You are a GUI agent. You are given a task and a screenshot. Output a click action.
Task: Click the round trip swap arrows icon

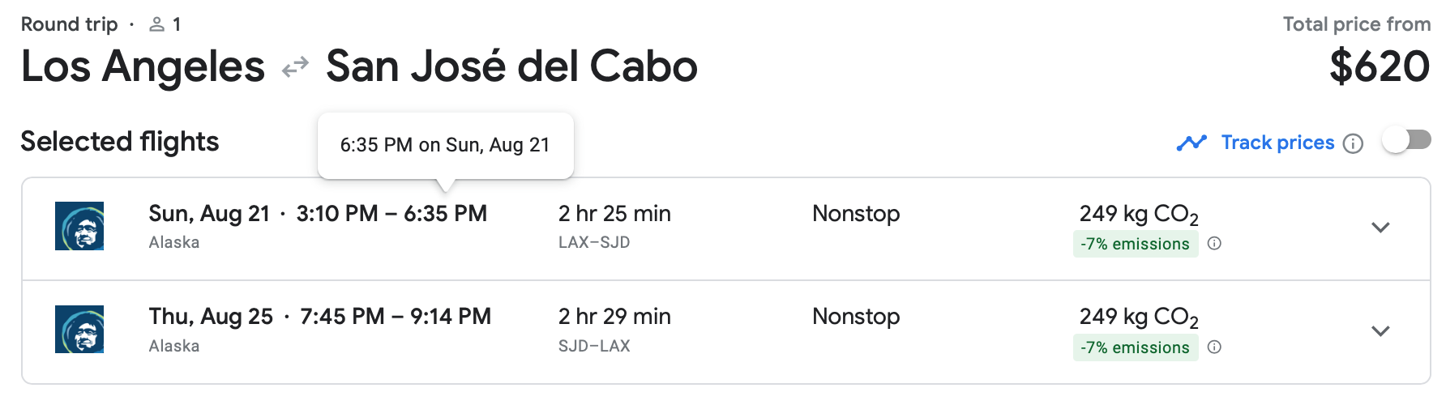click(295, 66)
